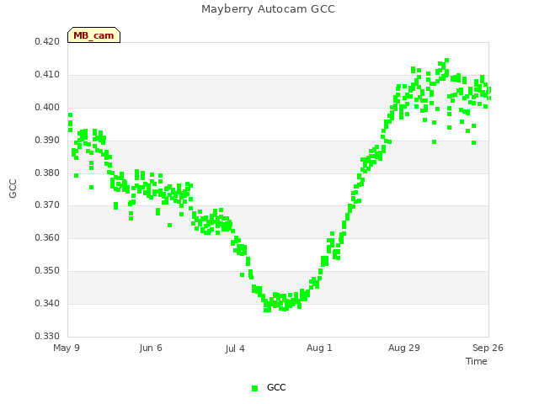Click the 0.420 y-axis value
Image resolution: width=539 pixels, height=404 pixels.
pos(47,41)
